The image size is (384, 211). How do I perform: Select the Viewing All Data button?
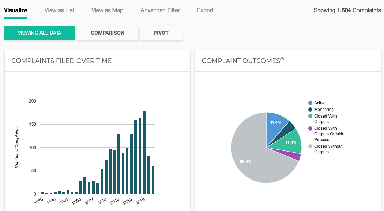(39, 33)
